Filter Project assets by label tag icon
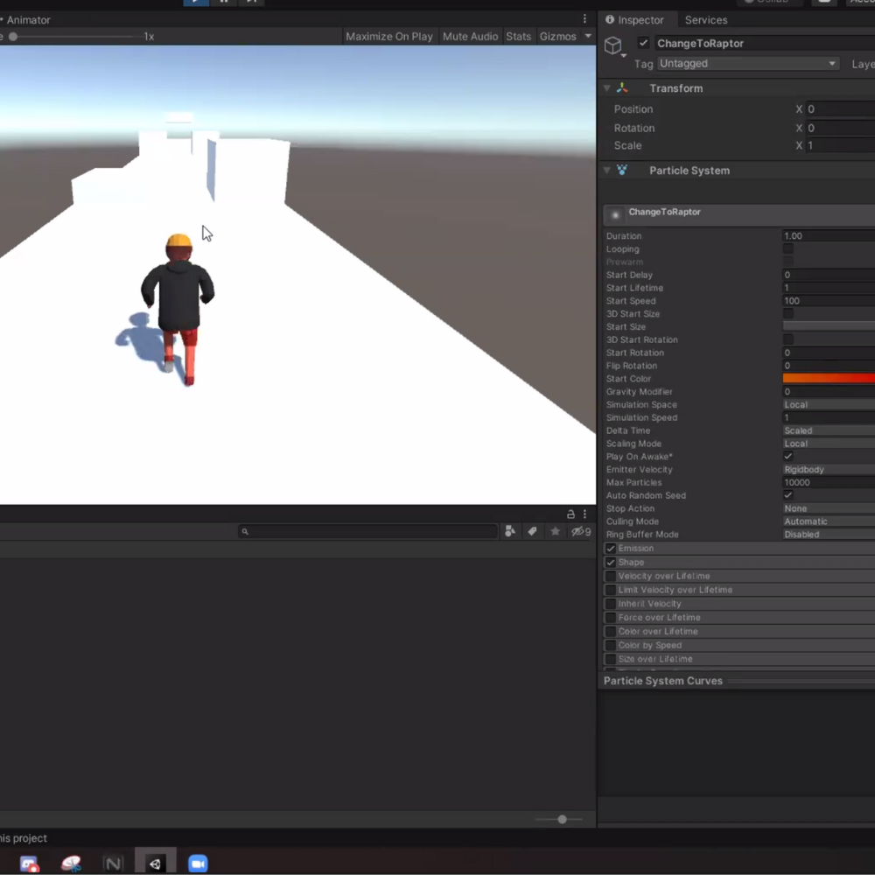Viewport: 875px width, 875px height. coord(530,531)
